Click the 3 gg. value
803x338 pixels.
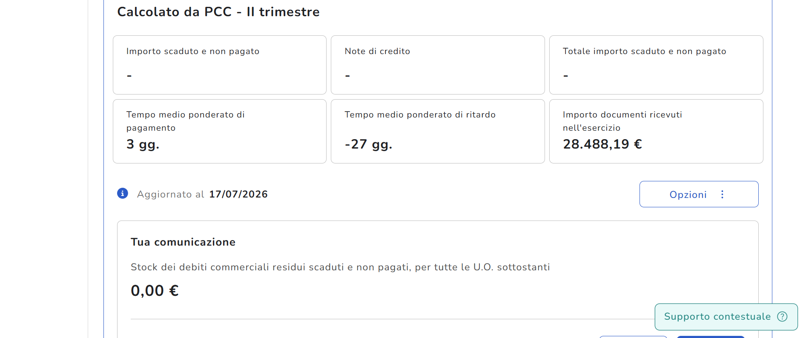143,144
